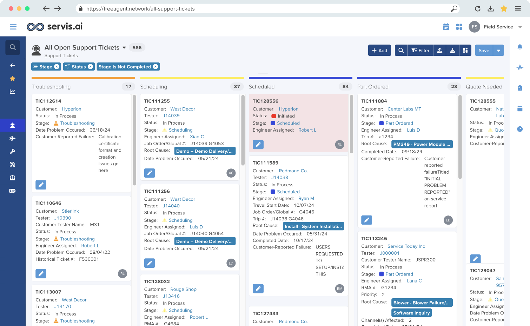Click the Scheduling column header

click(x=154, y=87)
